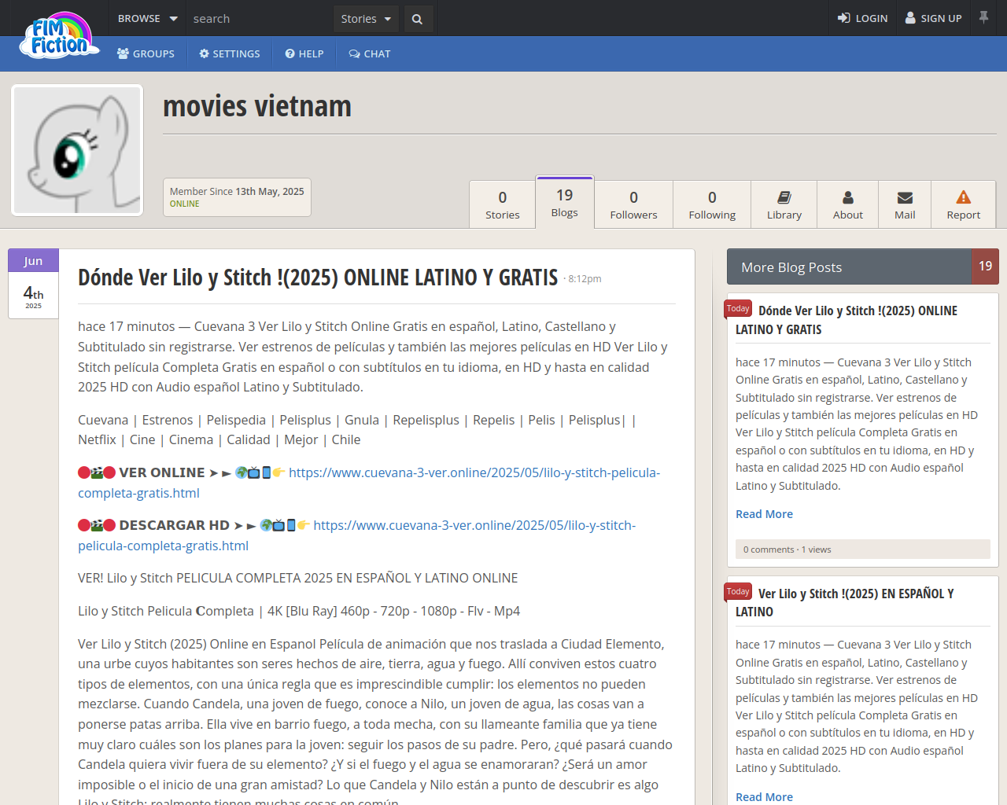Click the Jun 4th 2025 date box
This screenshot has height=805, width=1007.
[x=33, y=284]
